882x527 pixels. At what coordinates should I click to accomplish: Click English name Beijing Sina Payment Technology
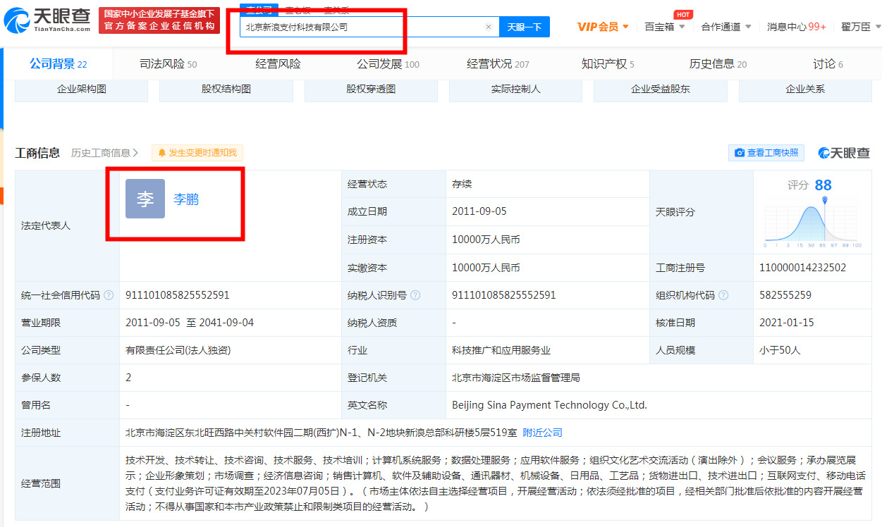[549, 405]
